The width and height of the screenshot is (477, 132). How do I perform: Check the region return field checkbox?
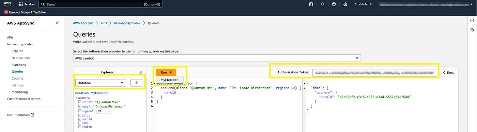point(79,127)
